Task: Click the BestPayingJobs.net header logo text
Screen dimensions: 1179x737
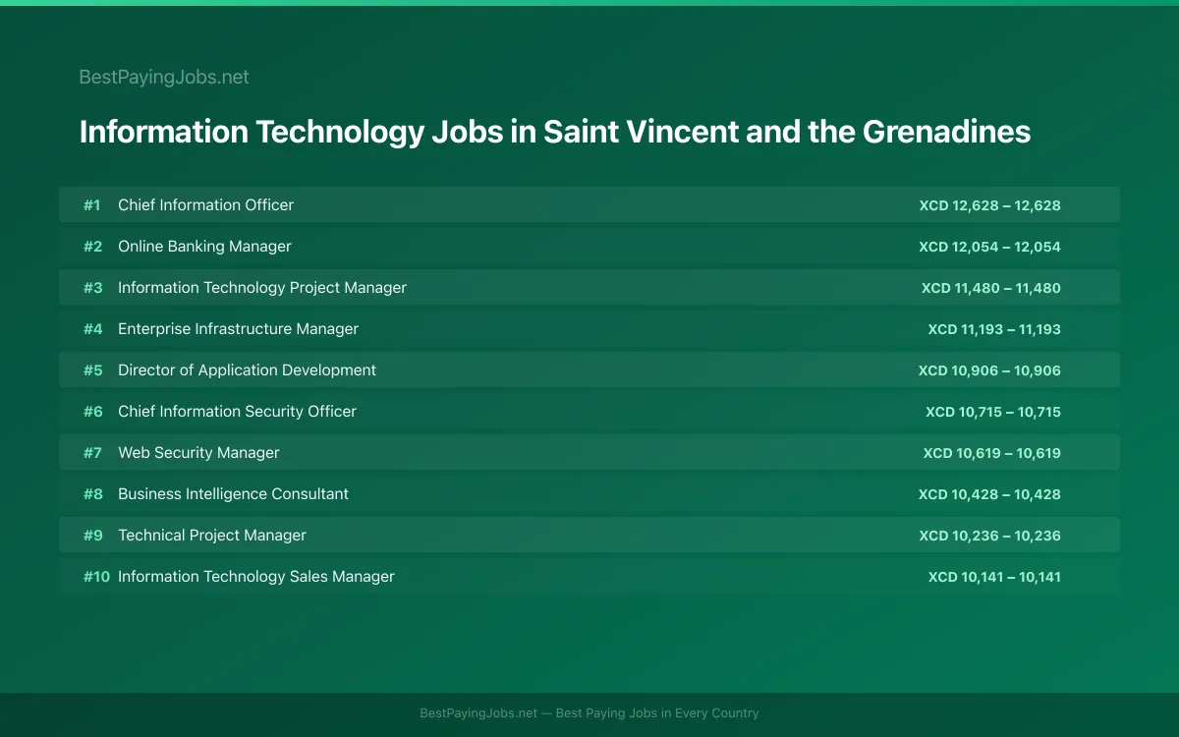Action: click(164, 77)
